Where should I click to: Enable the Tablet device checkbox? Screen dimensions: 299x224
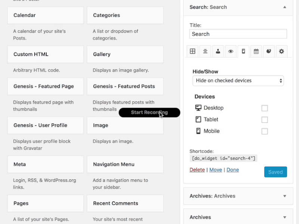click(x=265, y=119)
